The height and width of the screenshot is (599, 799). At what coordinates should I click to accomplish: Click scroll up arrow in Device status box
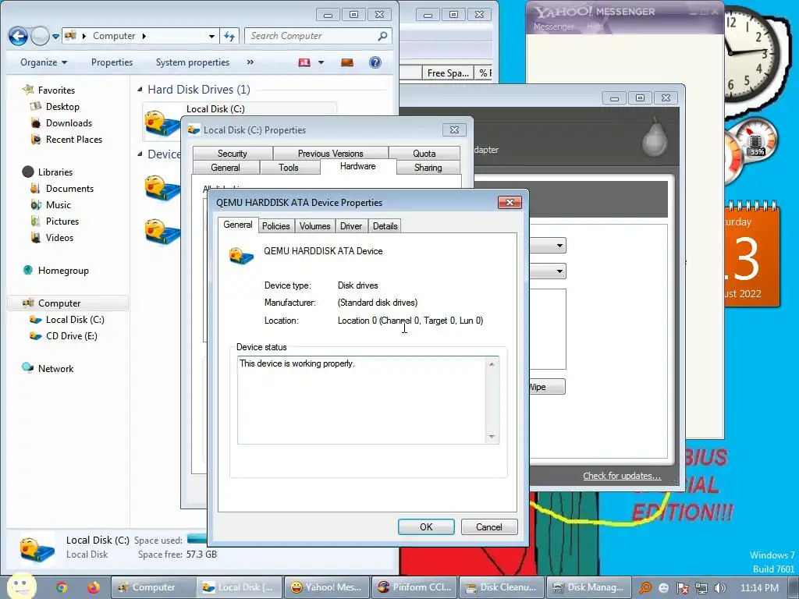pyautogui.click(x=492, y=364)
